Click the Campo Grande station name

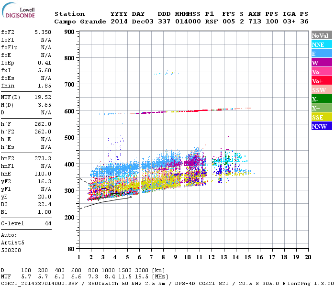pos(80,22)
